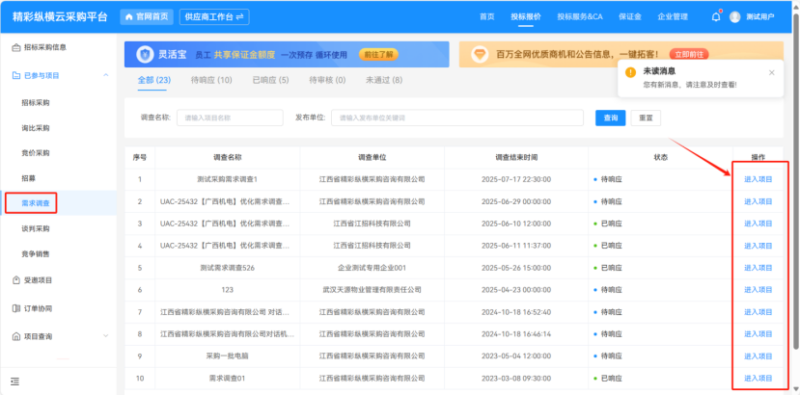Click the 企业测试专用企业001 cell

point(372,268)
